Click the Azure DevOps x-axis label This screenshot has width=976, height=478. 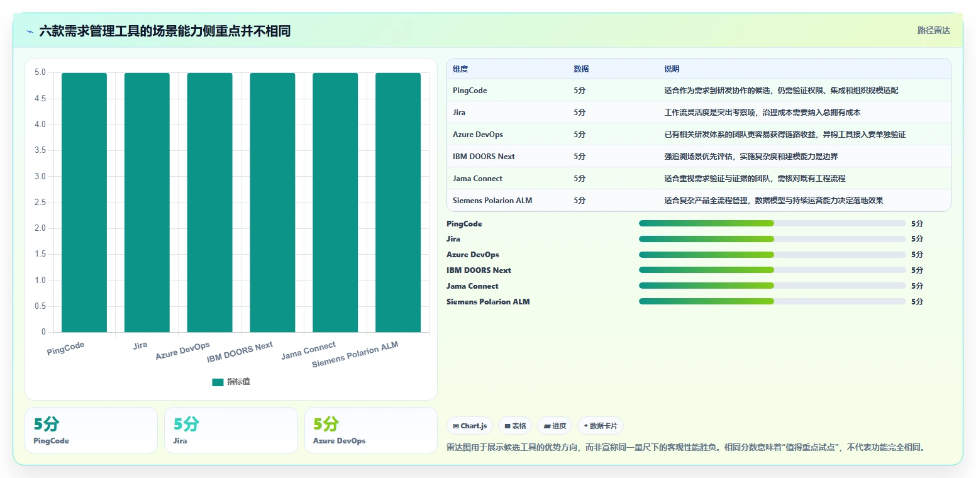183,351
